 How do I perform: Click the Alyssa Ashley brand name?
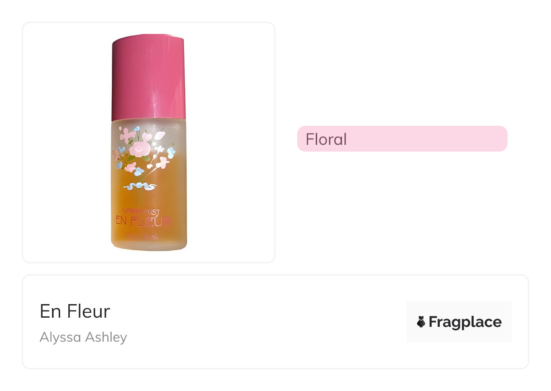coord(83,337)
